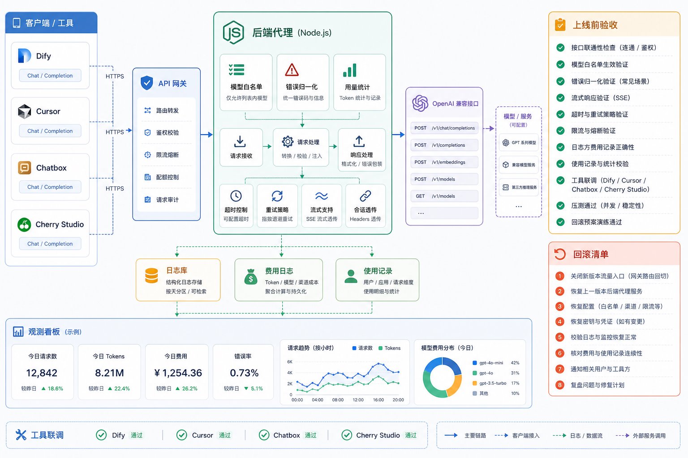Click the 请求接收 download icon
688x458 pixels.
(240, 141)
